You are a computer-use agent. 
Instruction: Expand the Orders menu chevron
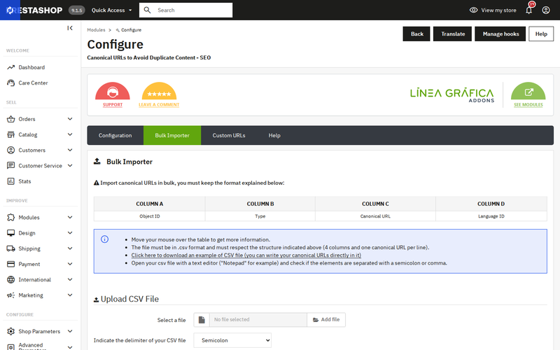point(70,119)
